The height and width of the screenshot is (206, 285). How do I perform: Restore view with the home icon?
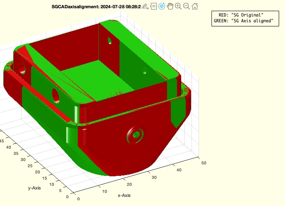[x=195, y=6]
